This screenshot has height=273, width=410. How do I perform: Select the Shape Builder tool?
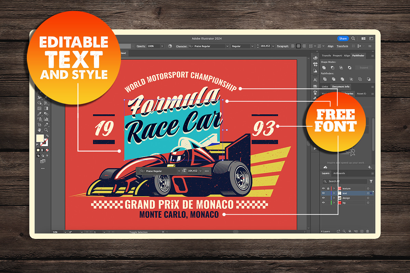[x=39, y=103]
